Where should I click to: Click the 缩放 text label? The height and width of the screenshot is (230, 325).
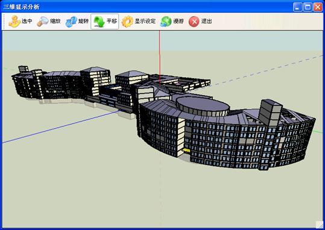(55, 21)
